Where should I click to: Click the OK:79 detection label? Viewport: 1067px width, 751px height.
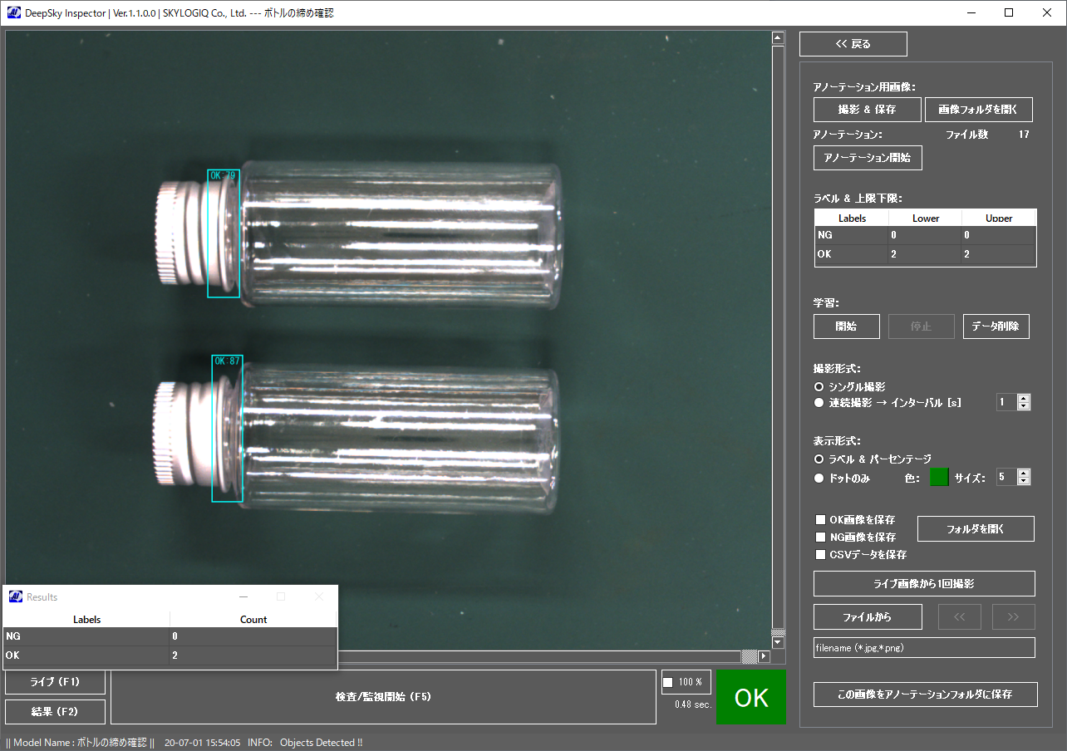tap(223, 175)
